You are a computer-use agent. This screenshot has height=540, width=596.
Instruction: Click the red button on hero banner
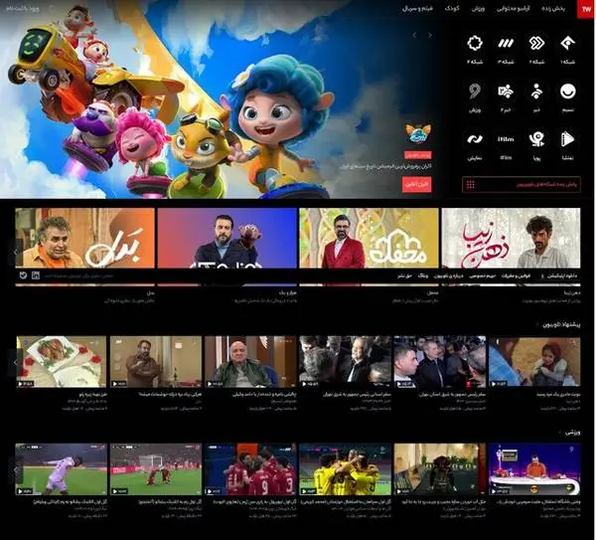point(416,184)
